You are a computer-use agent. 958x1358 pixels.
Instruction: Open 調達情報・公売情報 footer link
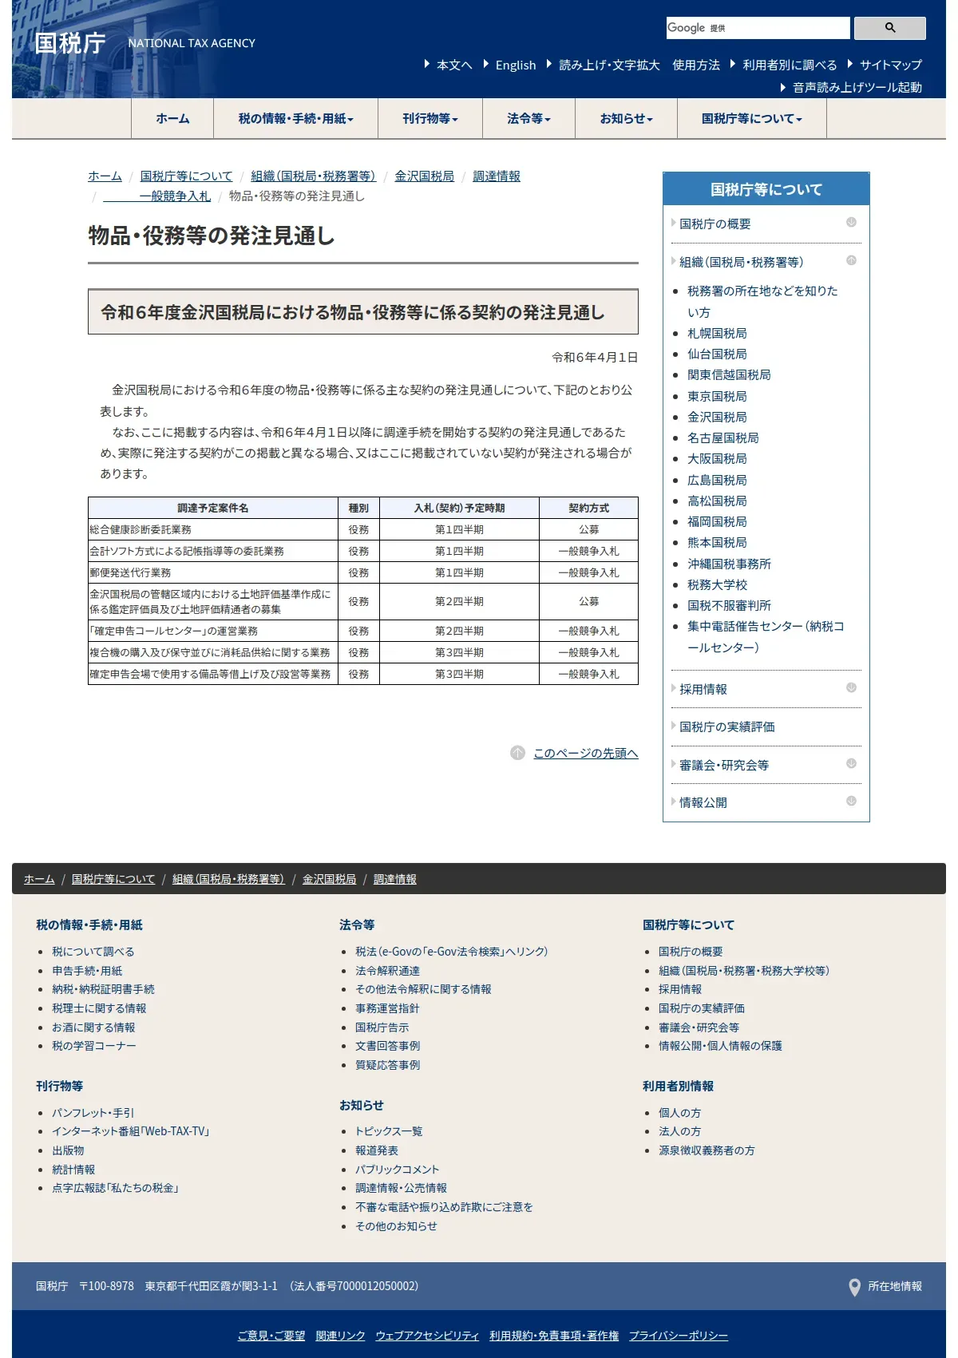401,1188
